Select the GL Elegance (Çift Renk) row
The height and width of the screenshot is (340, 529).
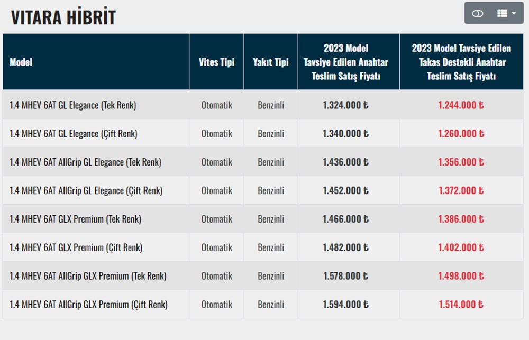click(x=74, y=134)
